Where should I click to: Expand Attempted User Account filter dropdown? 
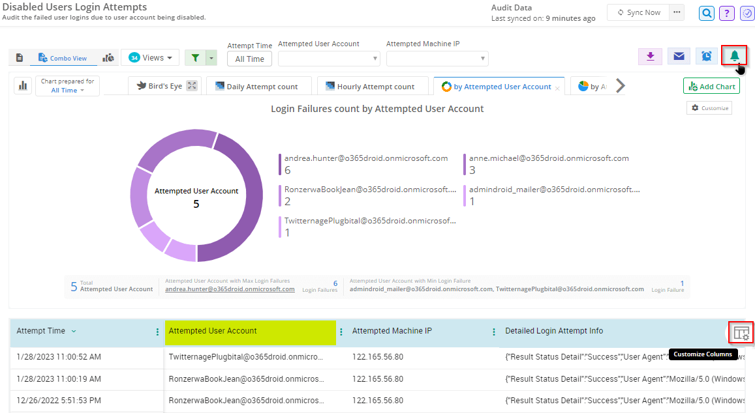(329, 59)
